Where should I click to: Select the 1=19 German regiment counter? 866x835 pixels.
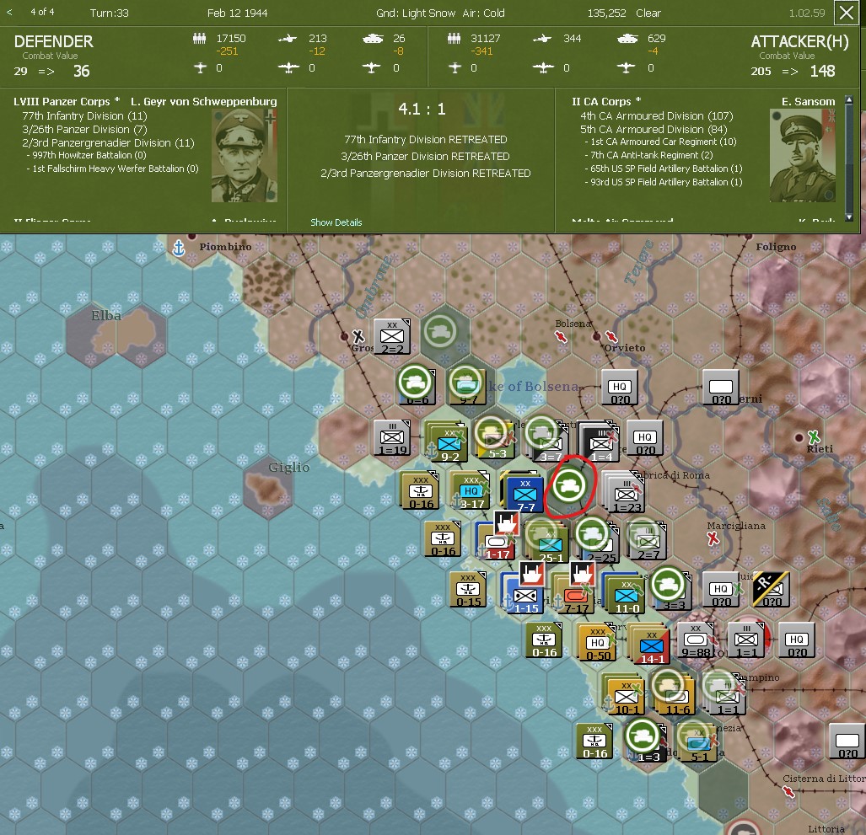(391, 438)
